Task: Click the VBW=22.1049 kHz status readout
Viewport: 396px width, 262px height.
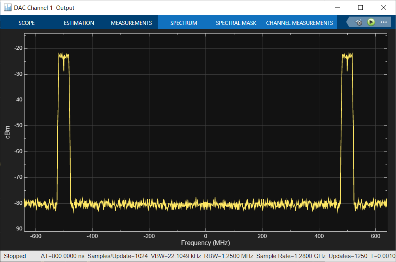Action: [175, 256]
